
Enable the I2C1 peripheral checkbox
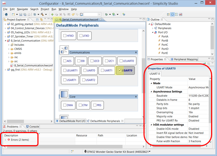[x=106, y=61]
